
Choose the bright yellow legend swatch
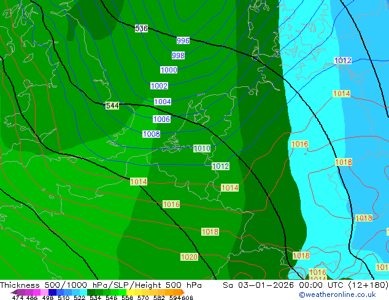pyautogui.click(x=130, y=292)
